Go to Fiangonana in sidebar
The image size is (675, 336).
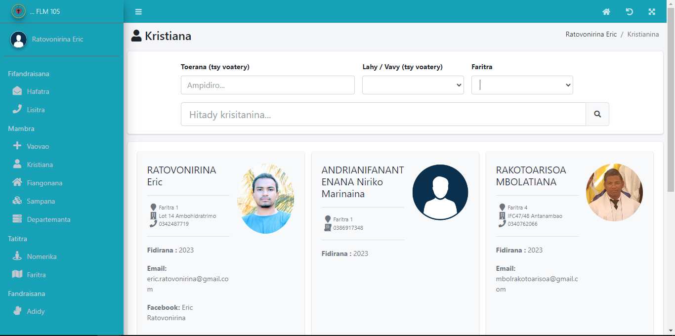[x=44, y=183]
